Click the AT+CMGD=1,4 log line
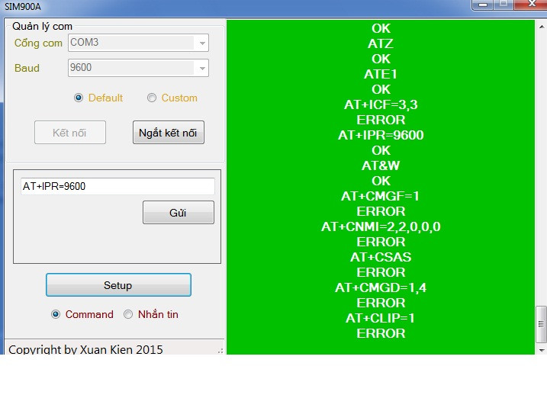This screenshot has width=547, height=395. [381, 287]
